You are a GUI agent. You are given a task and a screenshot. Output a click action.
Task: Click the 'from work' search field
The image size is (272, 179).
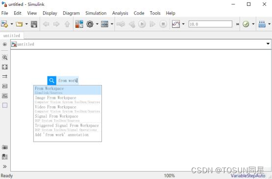pyautogui.click(x=68, y=81)
